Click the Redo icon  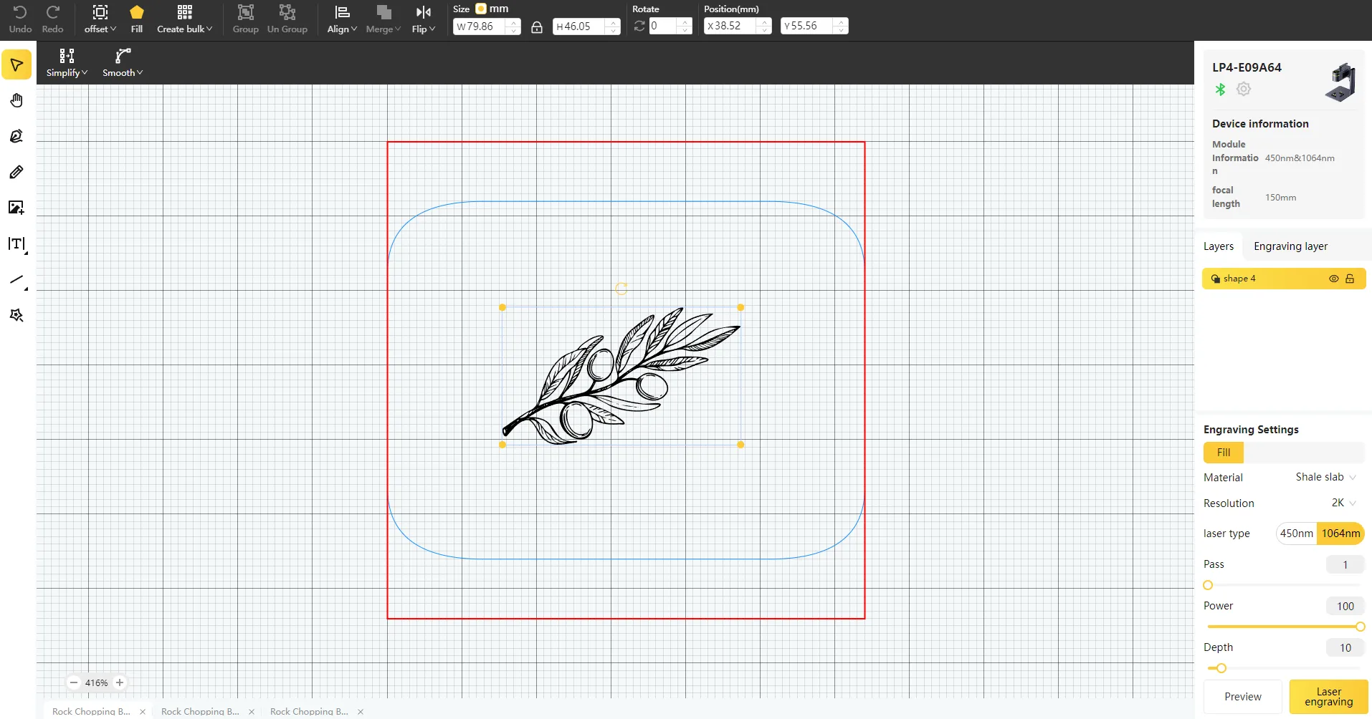[x=52, y=19]
